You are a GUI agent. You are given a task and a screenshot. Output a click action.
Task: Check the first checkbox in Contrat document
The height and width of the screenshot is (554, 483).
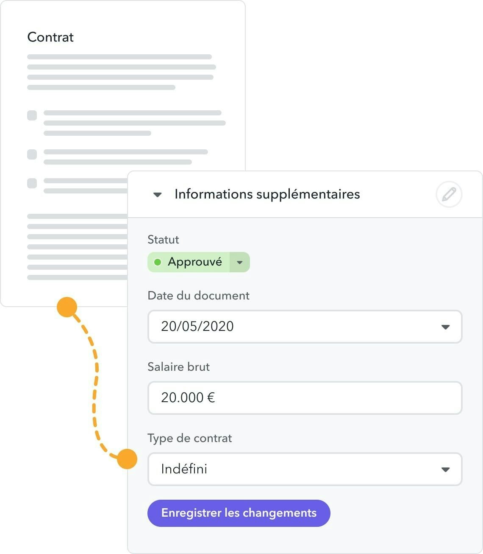pos(32,115)
